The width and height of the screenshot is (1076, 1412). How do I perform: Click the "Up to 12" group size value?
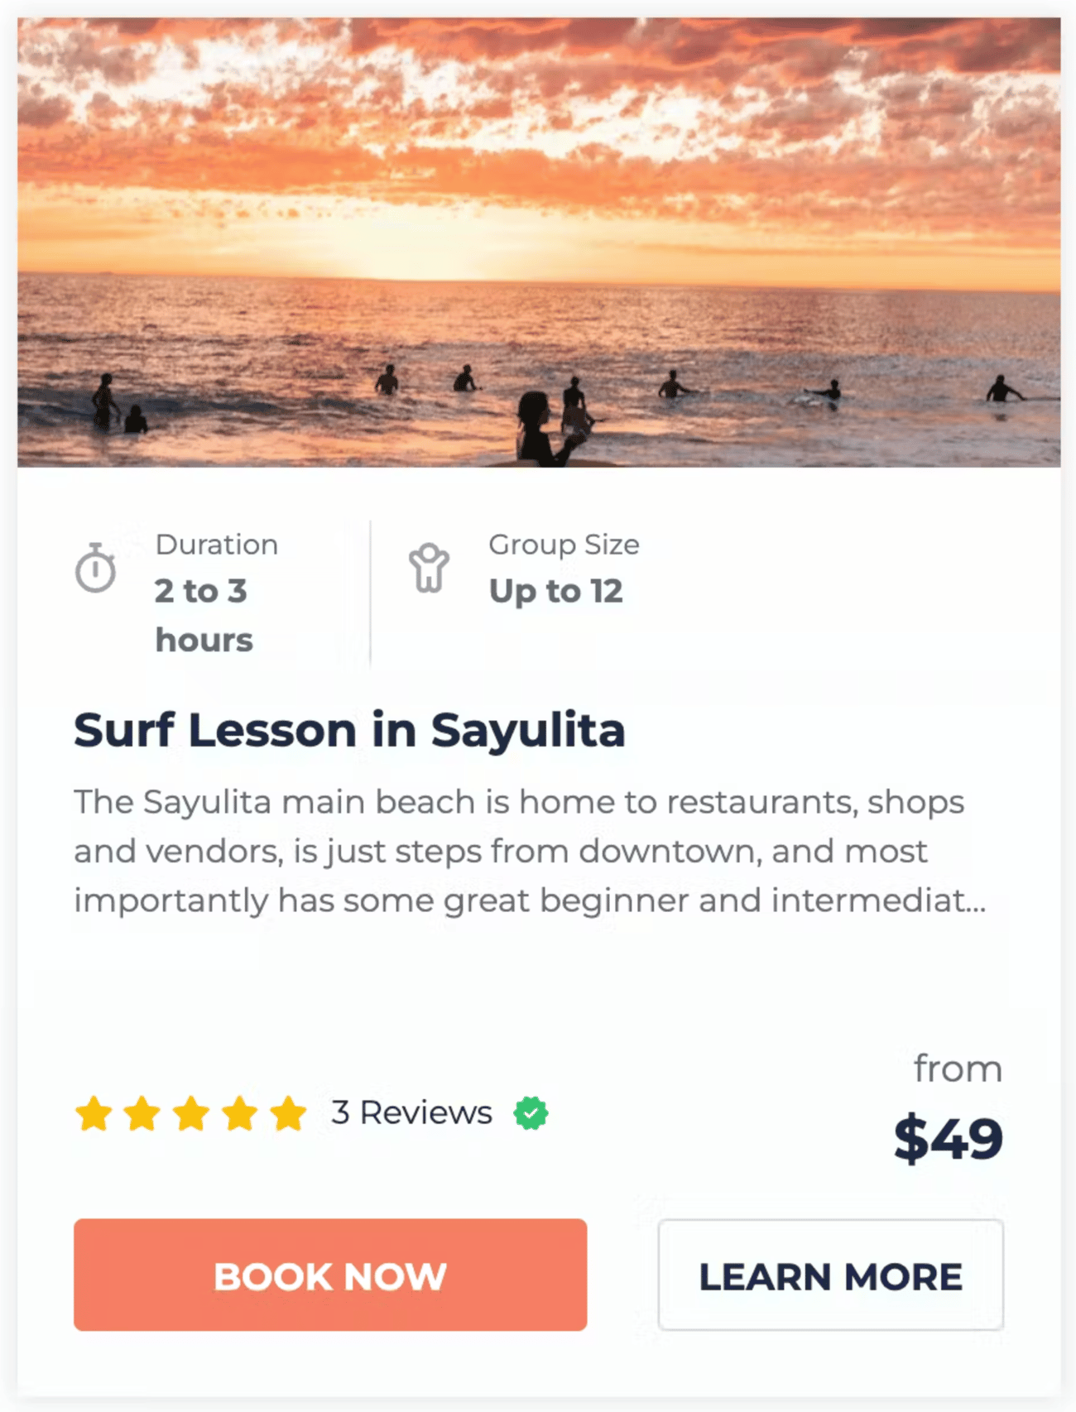555,592
